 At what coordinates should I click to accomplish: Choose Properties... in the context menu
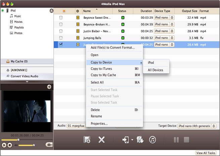(x=115, y=123)
